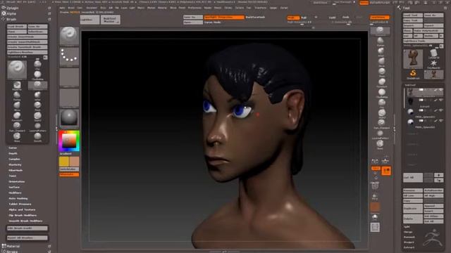The image size is (451, 253).
Task: Open the current brush thumbnail on left shelf
Action: [69, 36]
